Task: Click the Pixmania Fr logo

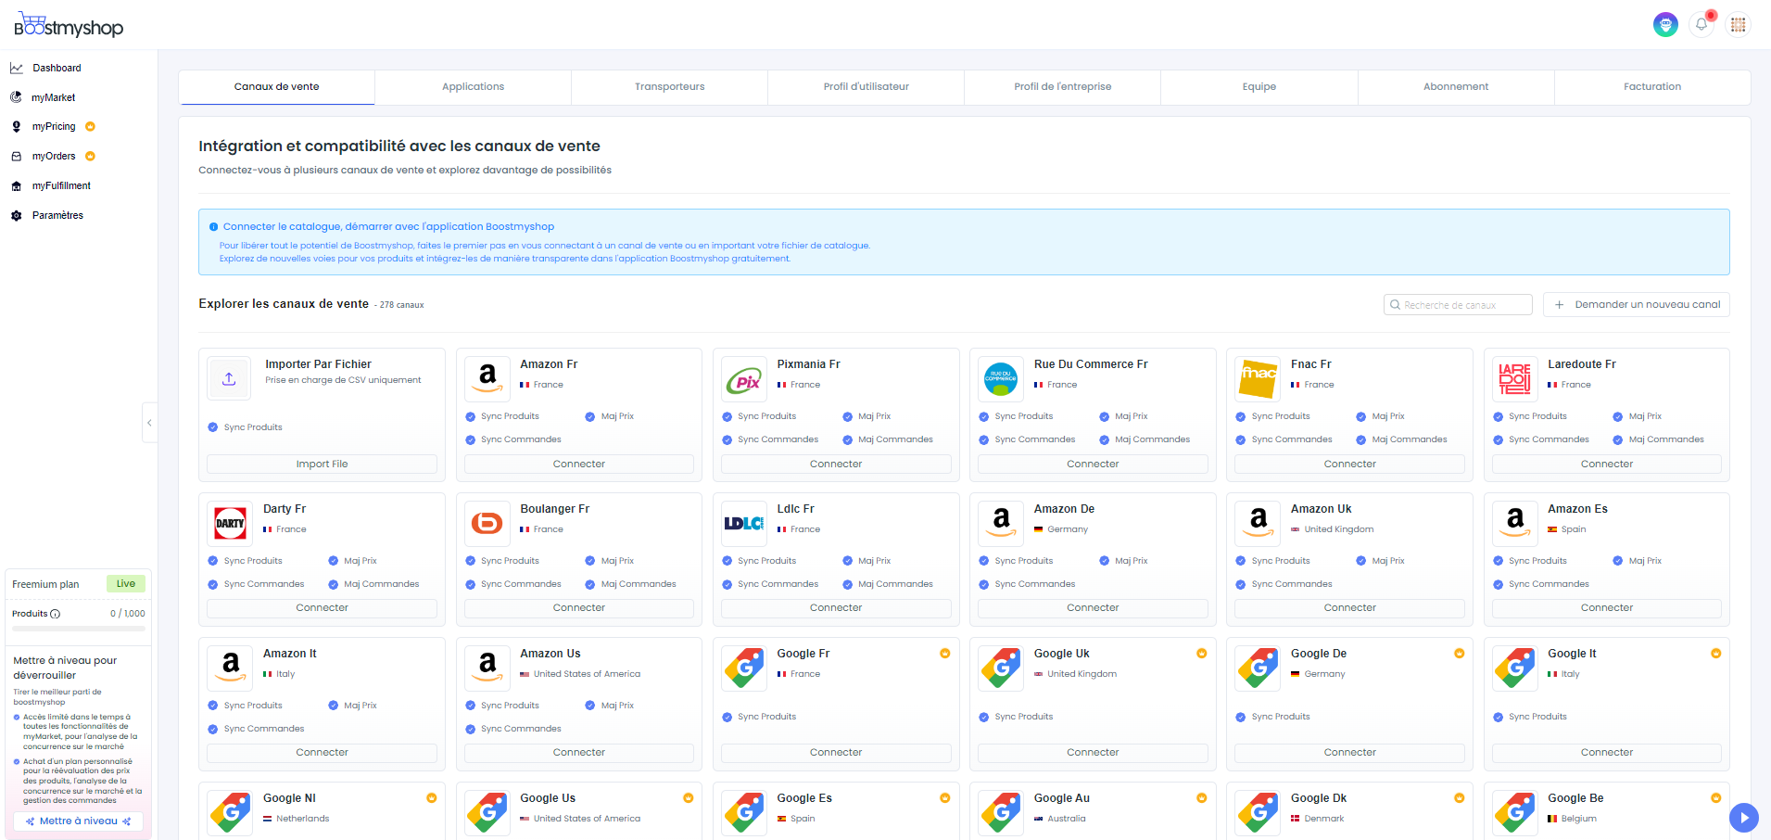Action: 744,378
